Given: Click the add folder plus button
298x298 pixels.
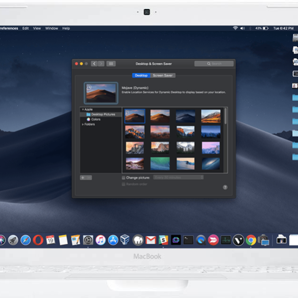Looking at the screenshot, I should pos(83,177).
